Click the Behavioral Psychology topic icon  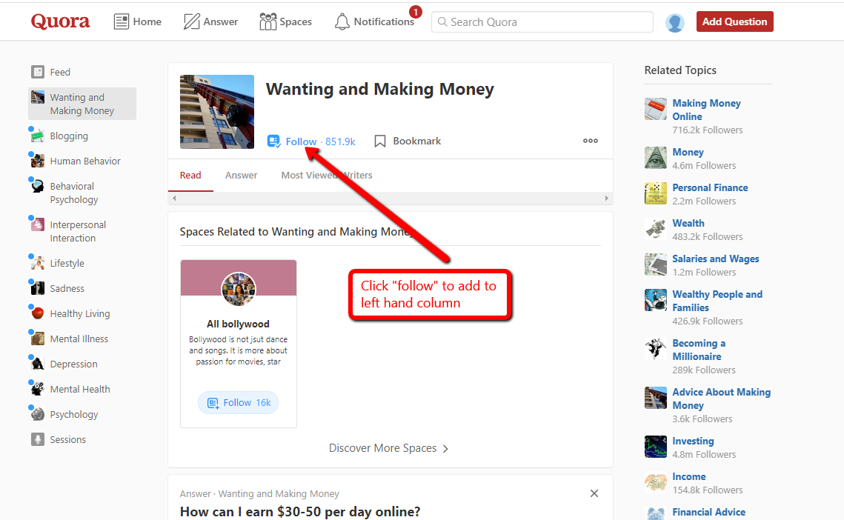coord(37,186)
